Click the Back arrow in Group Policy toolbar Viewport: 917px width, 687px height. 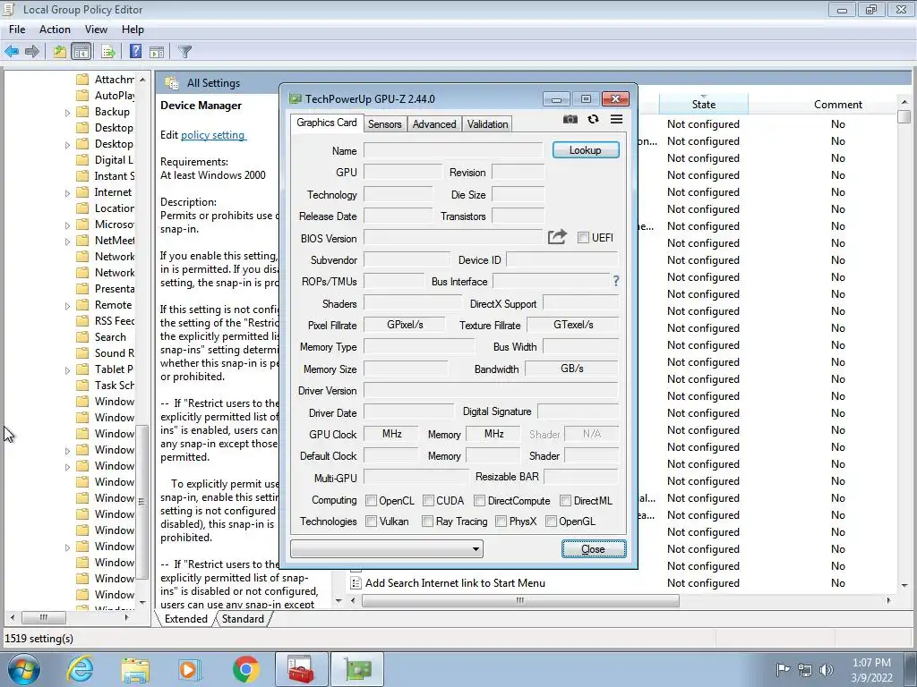[x=12, y=51]
